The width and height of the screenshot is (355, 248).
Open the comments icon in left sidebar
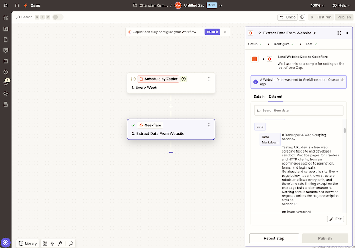(6, 50)
